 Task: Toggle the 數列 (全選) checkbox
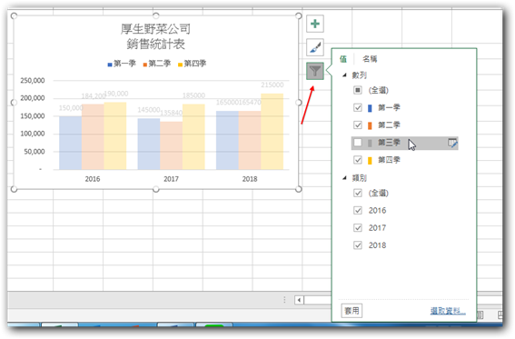pos(358,90)
